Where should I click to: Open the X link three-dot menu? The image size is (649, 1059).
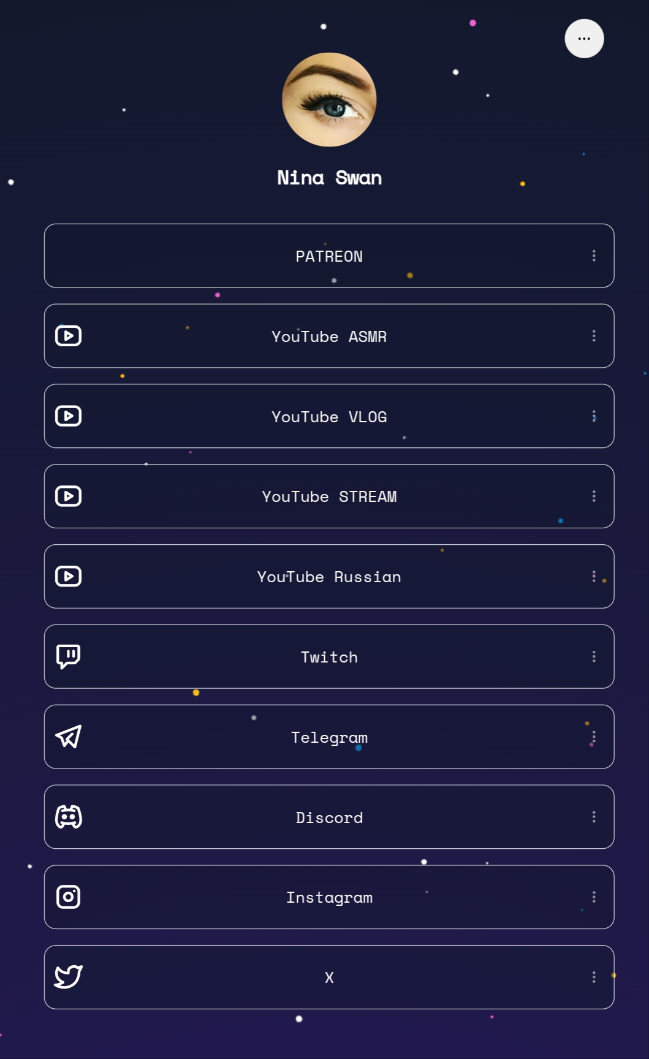click(x=594, y=977)
